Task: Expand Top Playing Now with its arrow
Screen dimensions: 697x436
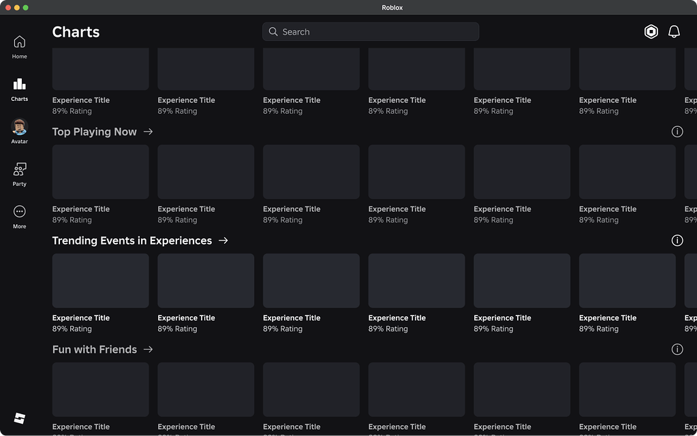Action: click(x=148, y=131)
